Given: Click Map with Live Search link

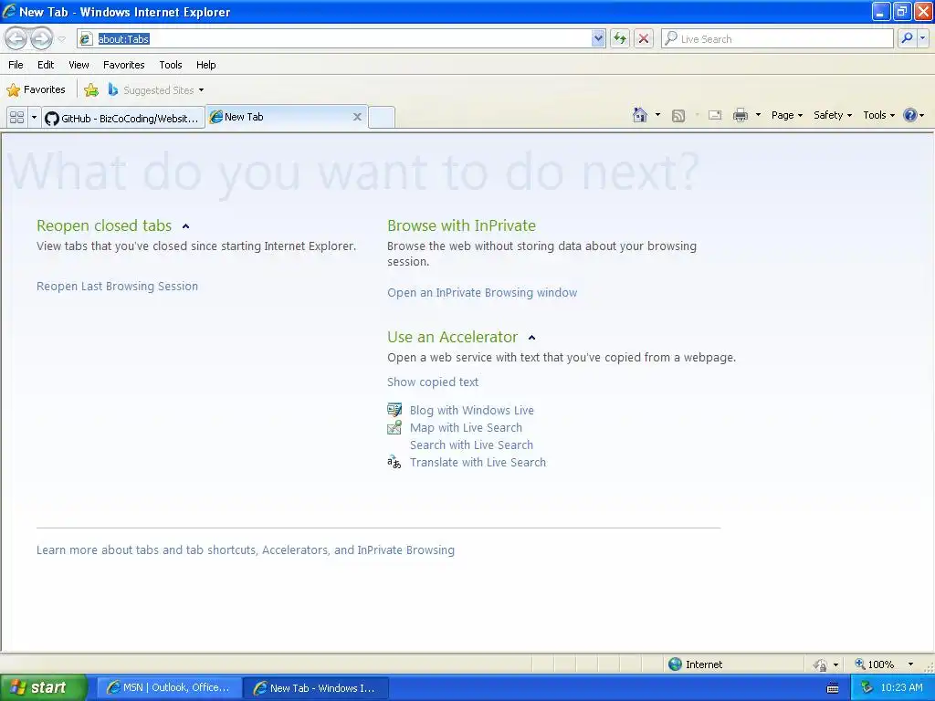Looking at the screenshot, I should (x=466, y=427).
